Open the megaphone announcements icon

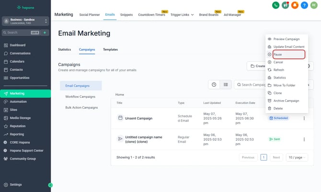pyautogui.click(x=286, y=5)
